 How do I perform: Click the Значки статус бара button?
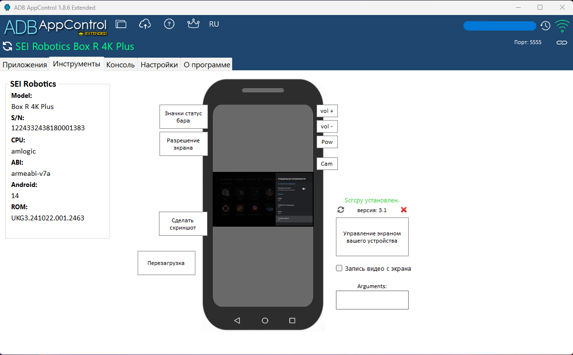point(183,117)
